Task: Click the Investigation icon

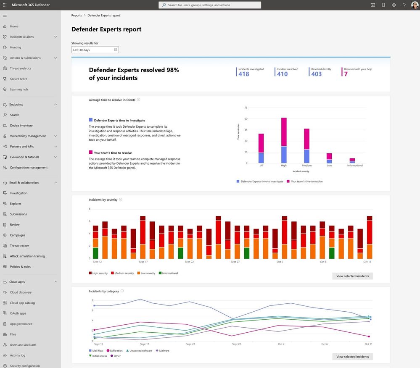Action: point(5,193)
